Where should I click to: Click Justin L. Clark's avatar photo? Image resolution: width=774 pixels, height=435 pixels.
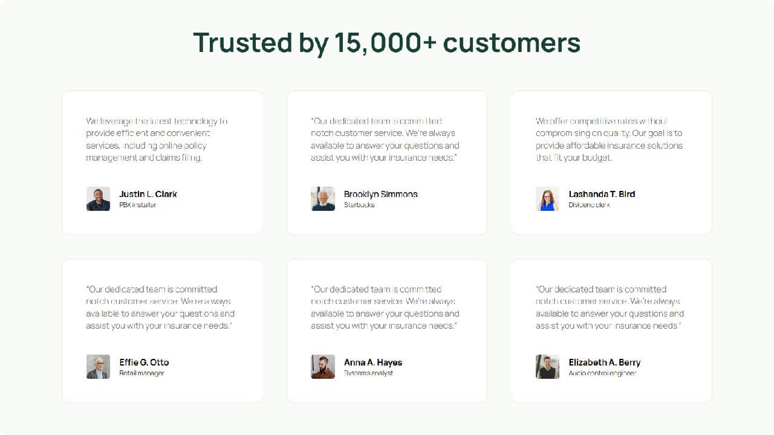(98, 199)
